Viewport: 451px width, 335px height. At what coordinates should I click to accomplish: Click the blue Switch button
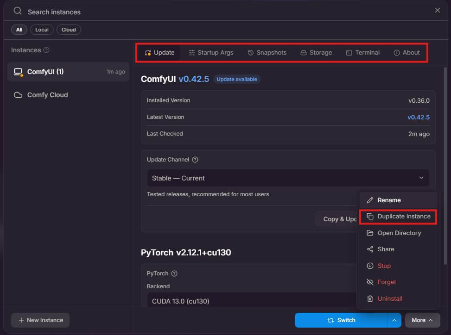tap(341, 320)
